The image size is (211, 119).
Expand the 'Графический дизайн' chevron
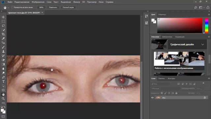(202, 44)
